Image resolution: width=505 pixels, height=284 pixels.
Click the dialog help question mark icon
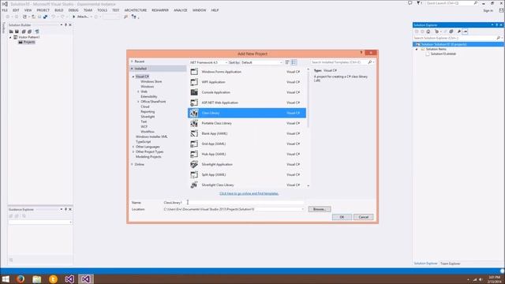[361, 53]
